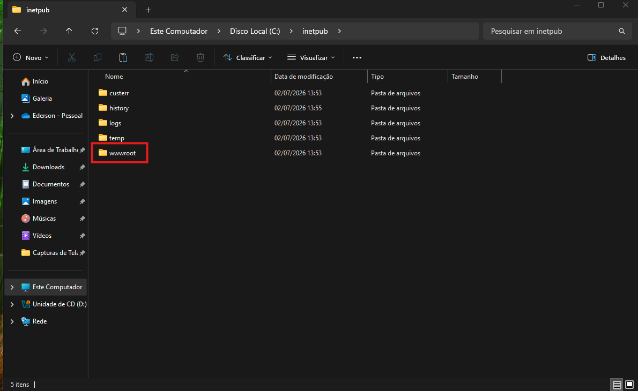The height and width of the screenshot is (391, 638).
Task: Switch to details list view icon
Action: (x=617, y=385)
